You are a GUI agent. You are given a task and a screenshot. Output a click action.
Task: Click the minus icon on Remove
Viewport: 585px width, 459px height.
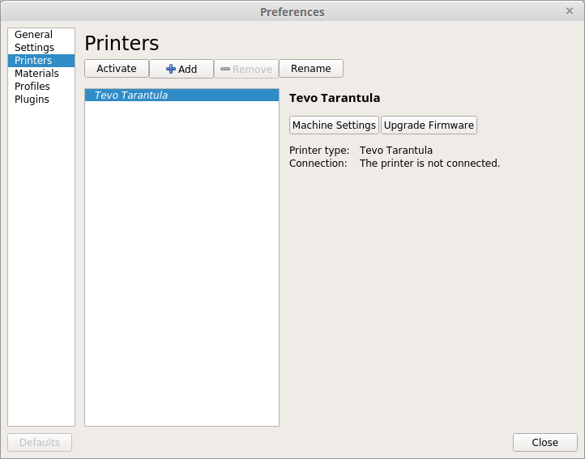(x=225, y=69)
